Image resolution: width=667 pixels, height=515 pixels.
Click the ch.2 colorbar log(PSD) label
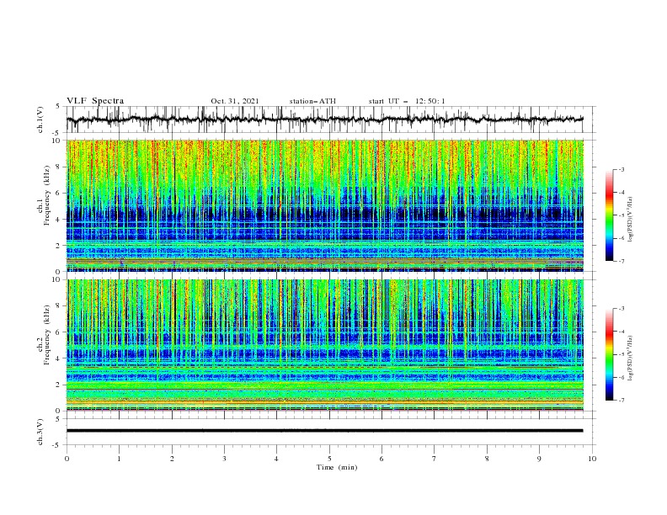[631, 358]
